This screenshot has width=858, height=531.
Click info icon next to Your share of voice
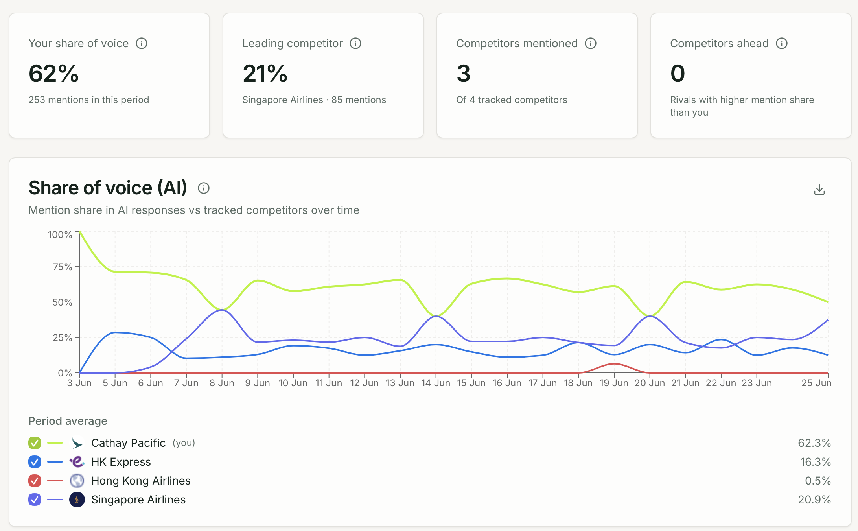142,43
